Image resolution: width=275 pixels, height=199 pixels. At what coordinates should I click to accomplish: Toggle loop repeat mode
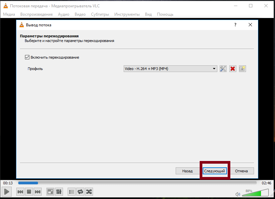(x=80, y=192)
